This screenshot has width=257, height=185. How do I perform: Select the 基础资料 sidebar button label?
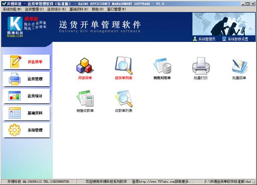click(x=35, y=113)
